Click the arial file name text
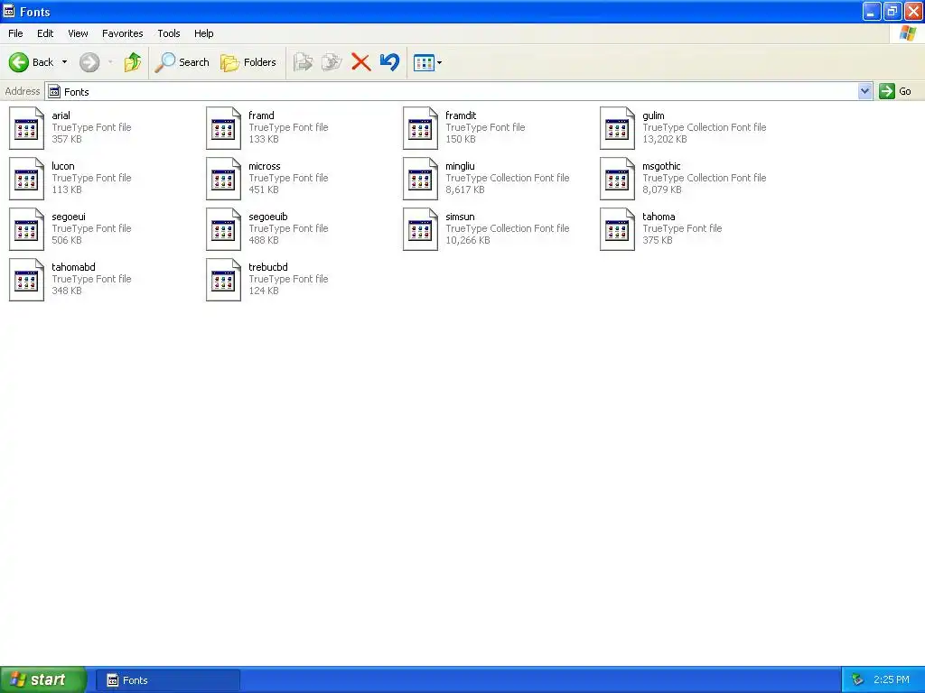This screenshot has width=925, height=693. coord(61,115)
